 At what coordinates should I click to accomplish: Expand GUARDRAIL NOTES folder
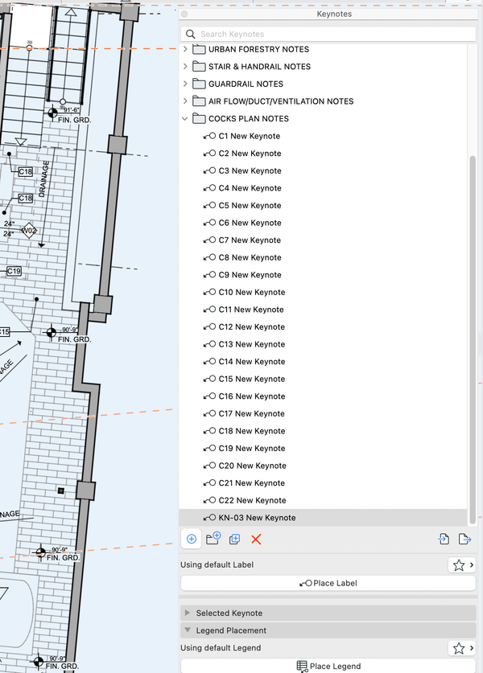(185, 84)
